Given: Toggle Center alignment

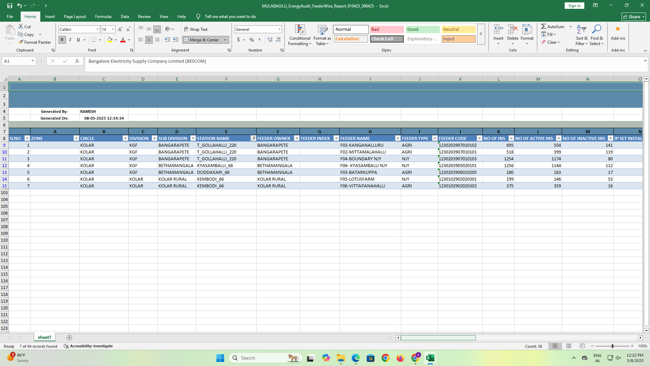Looking at the screenshot, I should coord(149,40).
